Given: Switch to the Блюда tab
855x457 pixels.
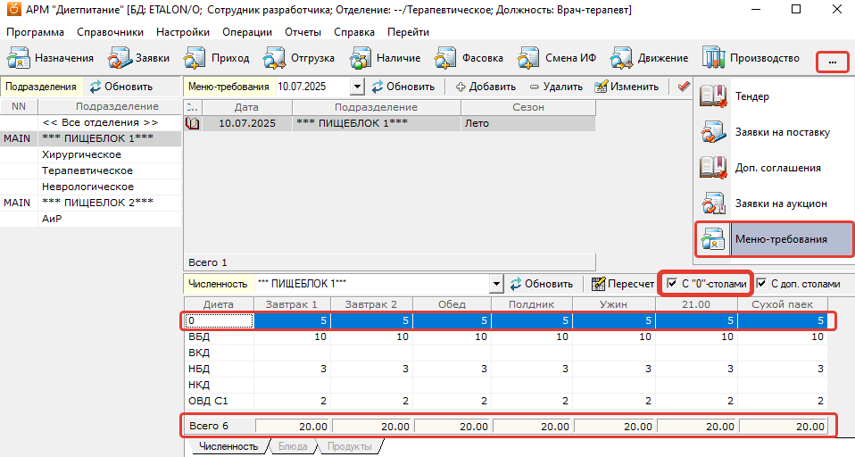Looking at the screenshot, I should click(x=293, y=446).
